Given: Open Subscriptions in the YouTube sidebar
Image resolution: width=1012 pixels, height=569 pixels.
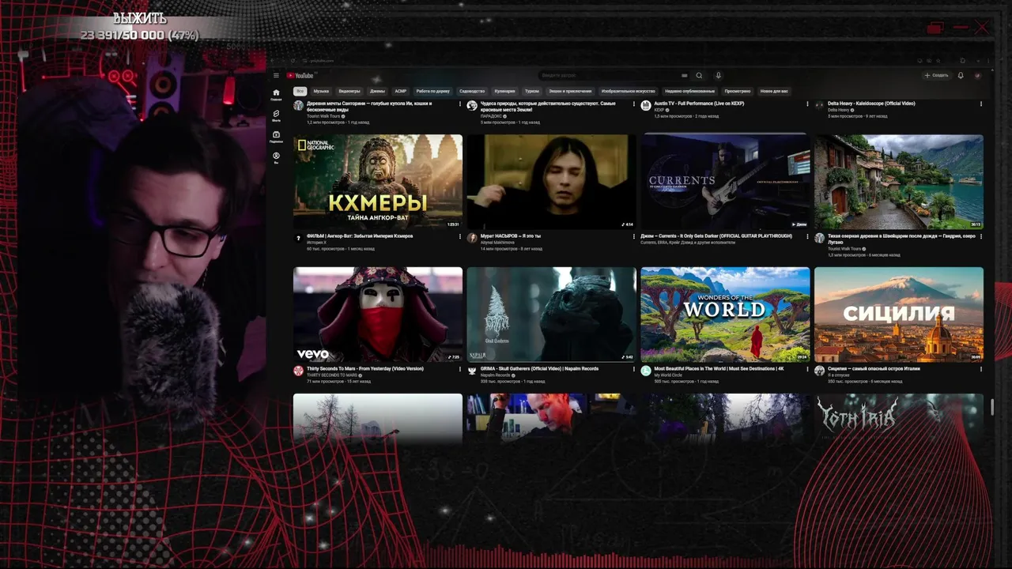Looking at the screenshot, I should (x=276, y=137).
